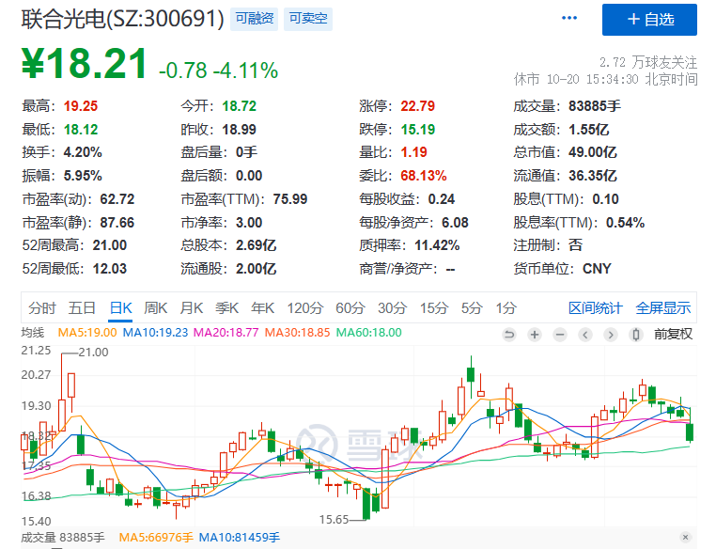The height and width of the screenshot is (549, 716).
Task: Click the reset chart view icon
Action: click(x=510, y=334)
